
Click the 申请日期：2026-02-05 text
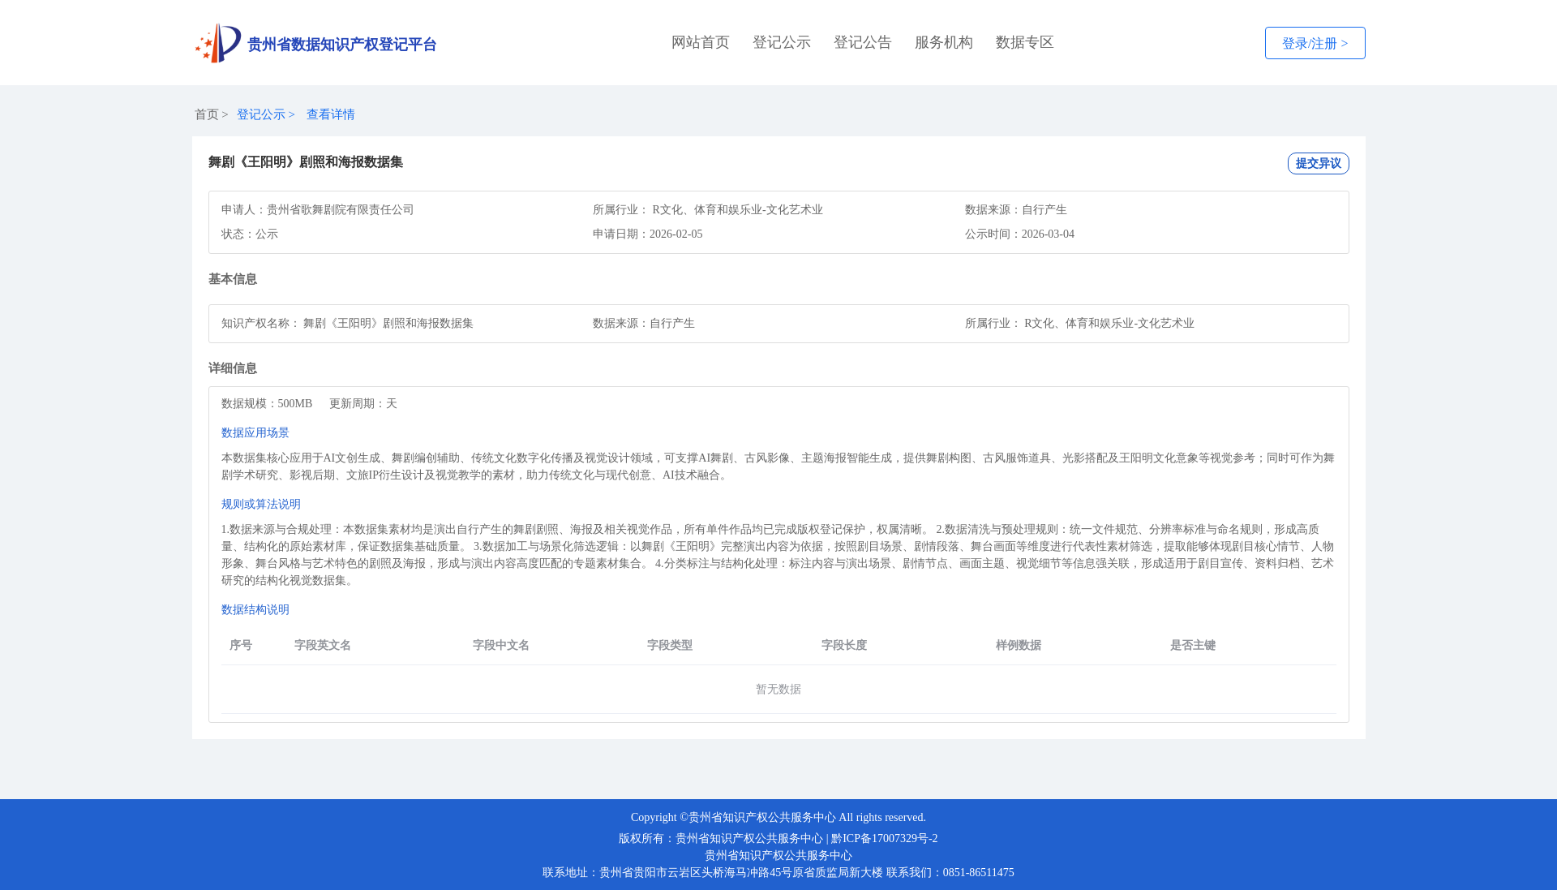[x=648, y=234]
